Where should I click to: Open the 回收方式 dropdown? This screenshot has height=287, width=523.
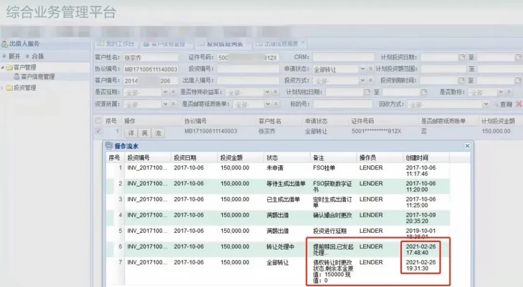coord(486,104)
